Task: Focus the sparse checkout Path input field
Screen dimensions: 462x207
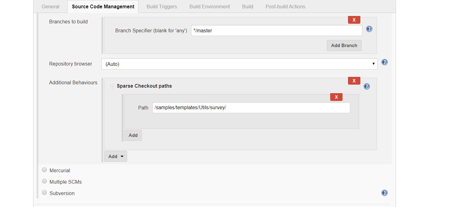Action: pyautogui.click(x=251, y=108)
